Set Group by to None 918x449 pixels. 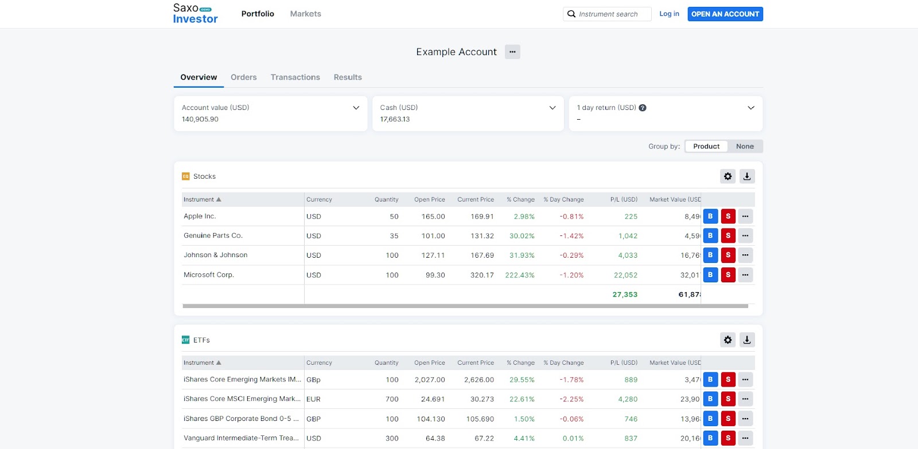(x=745, y=147)
